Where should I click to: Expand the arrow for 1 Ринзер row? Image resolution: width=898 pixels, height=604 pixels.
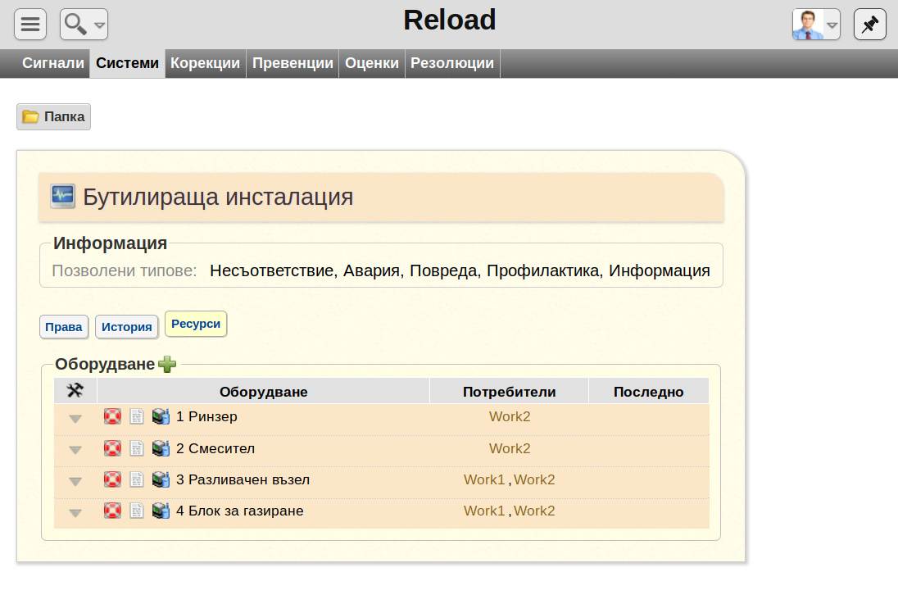[x=75, y=419]
